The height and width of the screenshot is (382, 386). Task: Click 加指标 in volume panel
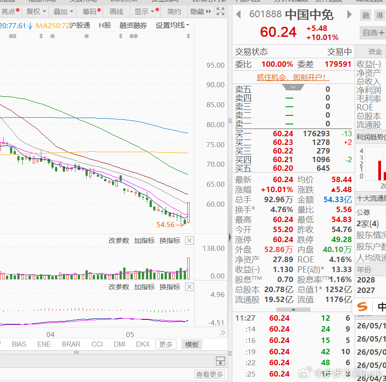point(144,241)
